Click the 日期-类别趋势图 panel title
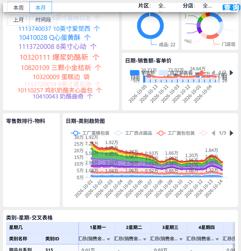 (x=85, y=121)
